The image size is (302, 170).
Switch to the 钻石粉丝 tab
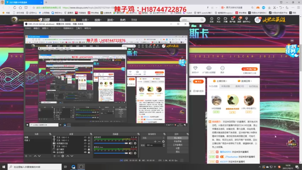click(253, 87)
